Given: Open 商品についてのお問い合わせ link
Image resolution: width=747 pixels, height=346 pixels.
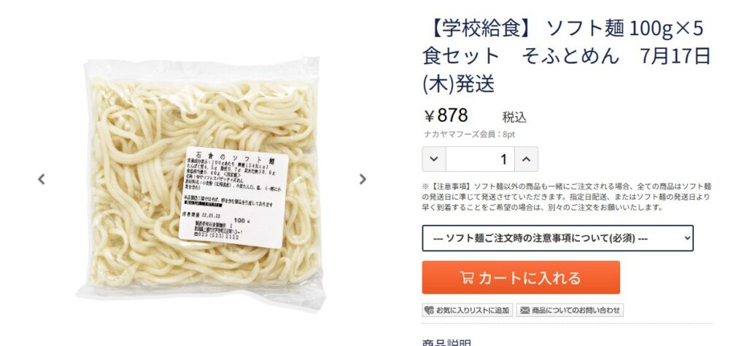Looking at the screenshot, I should [x=570, y=310].
